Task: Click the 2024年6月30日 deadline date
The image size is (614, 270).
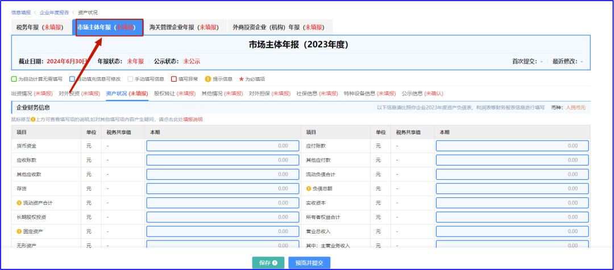Action: pos(67,61)
